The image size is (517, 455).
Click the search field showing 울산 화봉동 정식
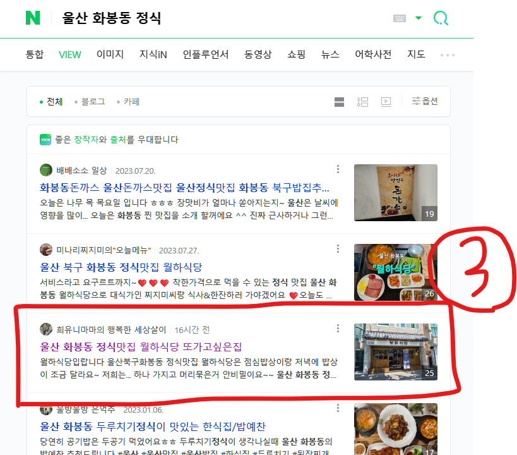(112, 18)
